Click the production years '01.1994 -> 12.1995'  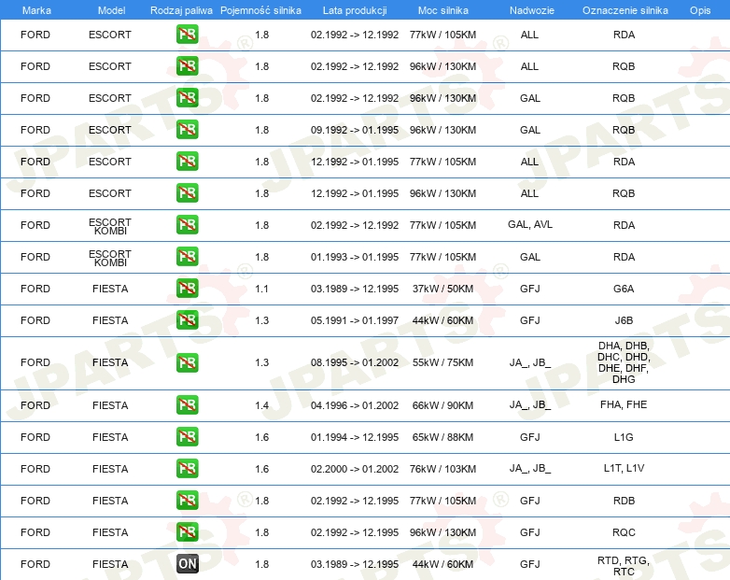click(x=355, y=437)
